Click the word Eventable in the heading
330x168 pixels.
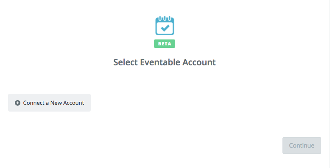[160, 62]
